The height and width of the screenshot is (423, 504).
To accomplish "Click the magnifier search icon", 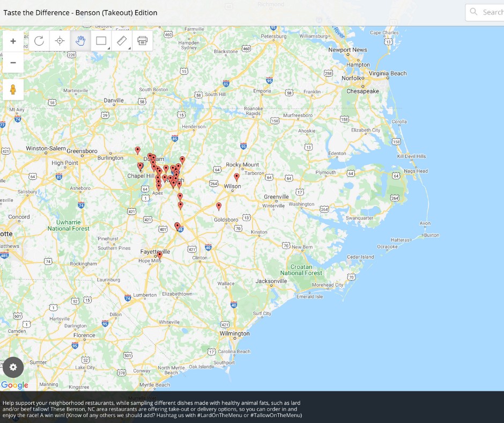I will coord(473,12).
